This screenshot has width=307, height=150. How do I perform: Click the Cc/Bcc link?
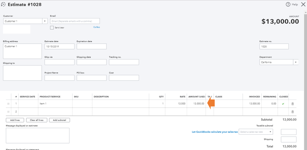tap(97, 27)
